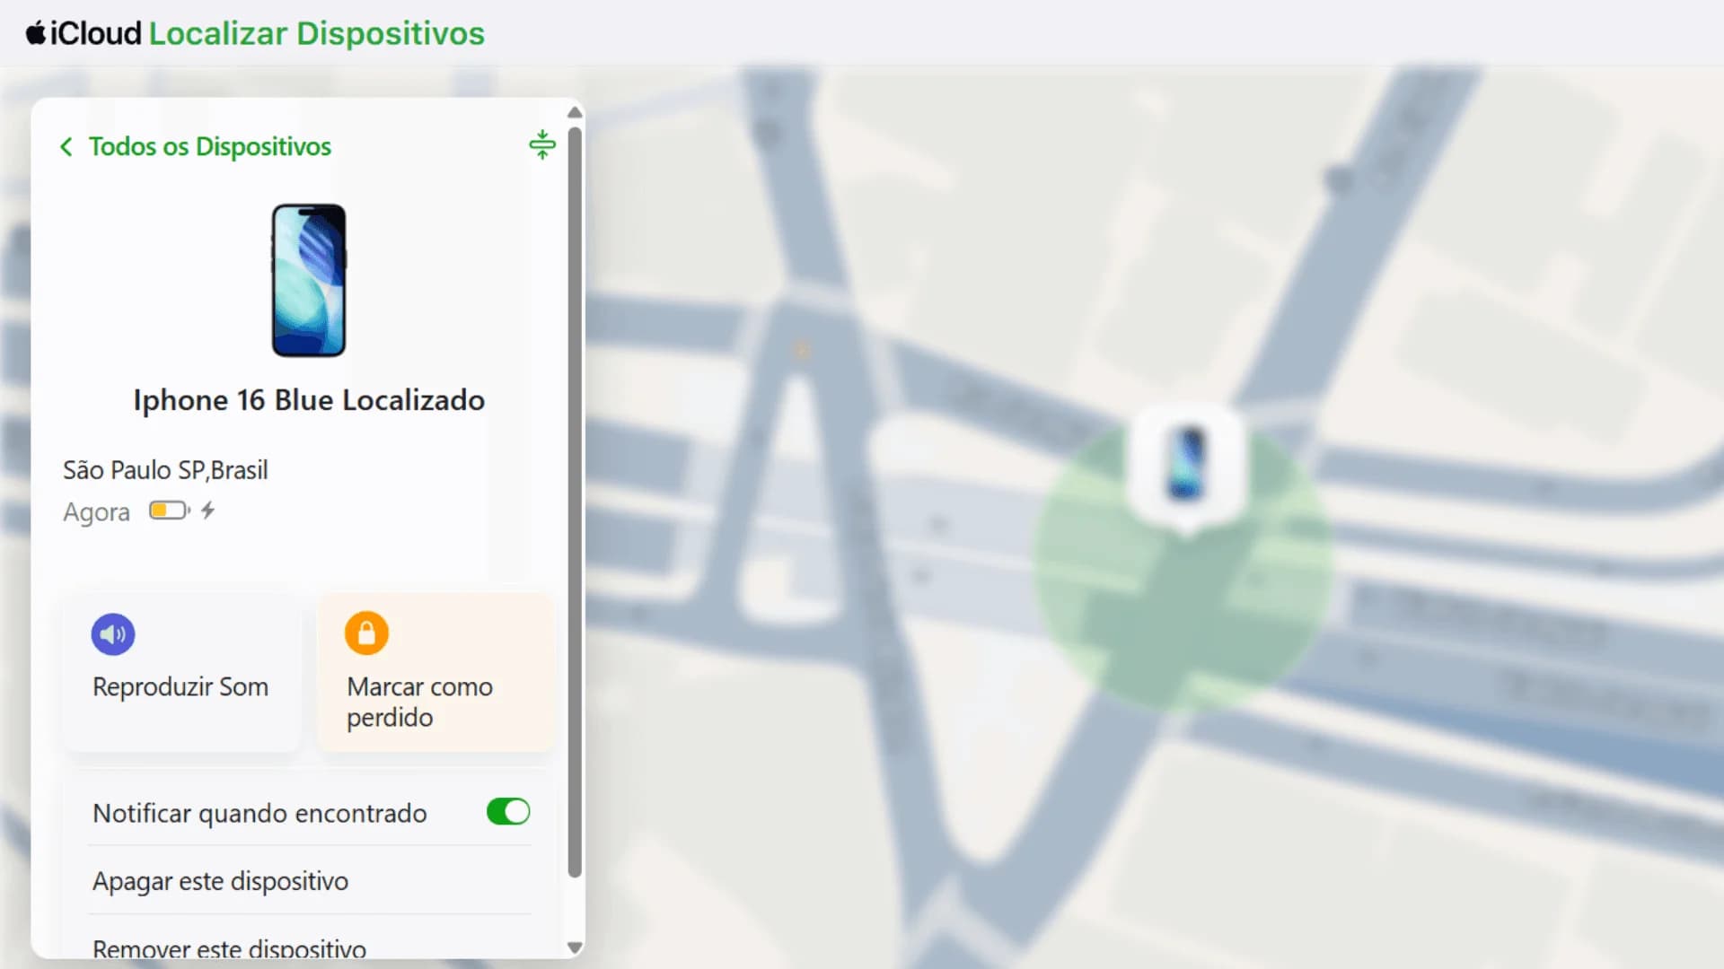Image resolution: width=1724 pixels, height=969 pixels.
Task: Click the Apple logo in the header
Action: [x=35, y=32]
